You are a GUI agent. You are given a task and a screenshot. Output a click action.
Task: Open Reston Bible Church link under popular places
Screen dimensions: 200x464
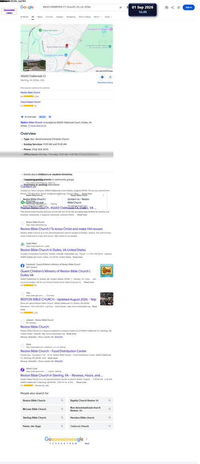[30, 93]
